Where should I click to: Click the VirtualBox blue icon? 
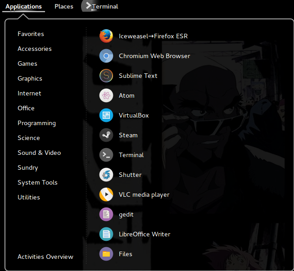point(106,115)
